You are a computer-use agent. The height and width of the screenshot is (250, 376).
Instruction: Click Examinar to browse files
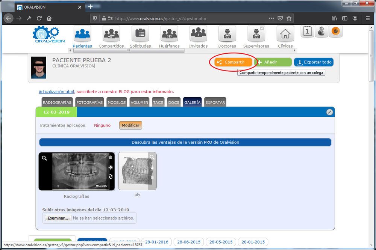58,218
